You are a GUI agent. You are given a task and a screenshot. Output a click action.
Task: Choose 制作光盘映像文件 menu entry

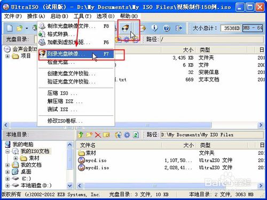[x=76, y=26]
